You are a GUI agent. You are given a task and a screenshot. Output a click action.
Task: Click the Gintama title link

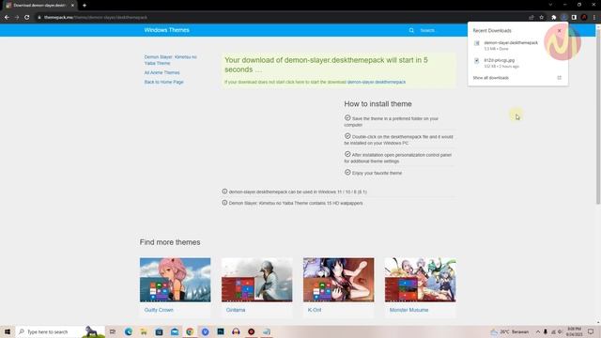point(236,310)
